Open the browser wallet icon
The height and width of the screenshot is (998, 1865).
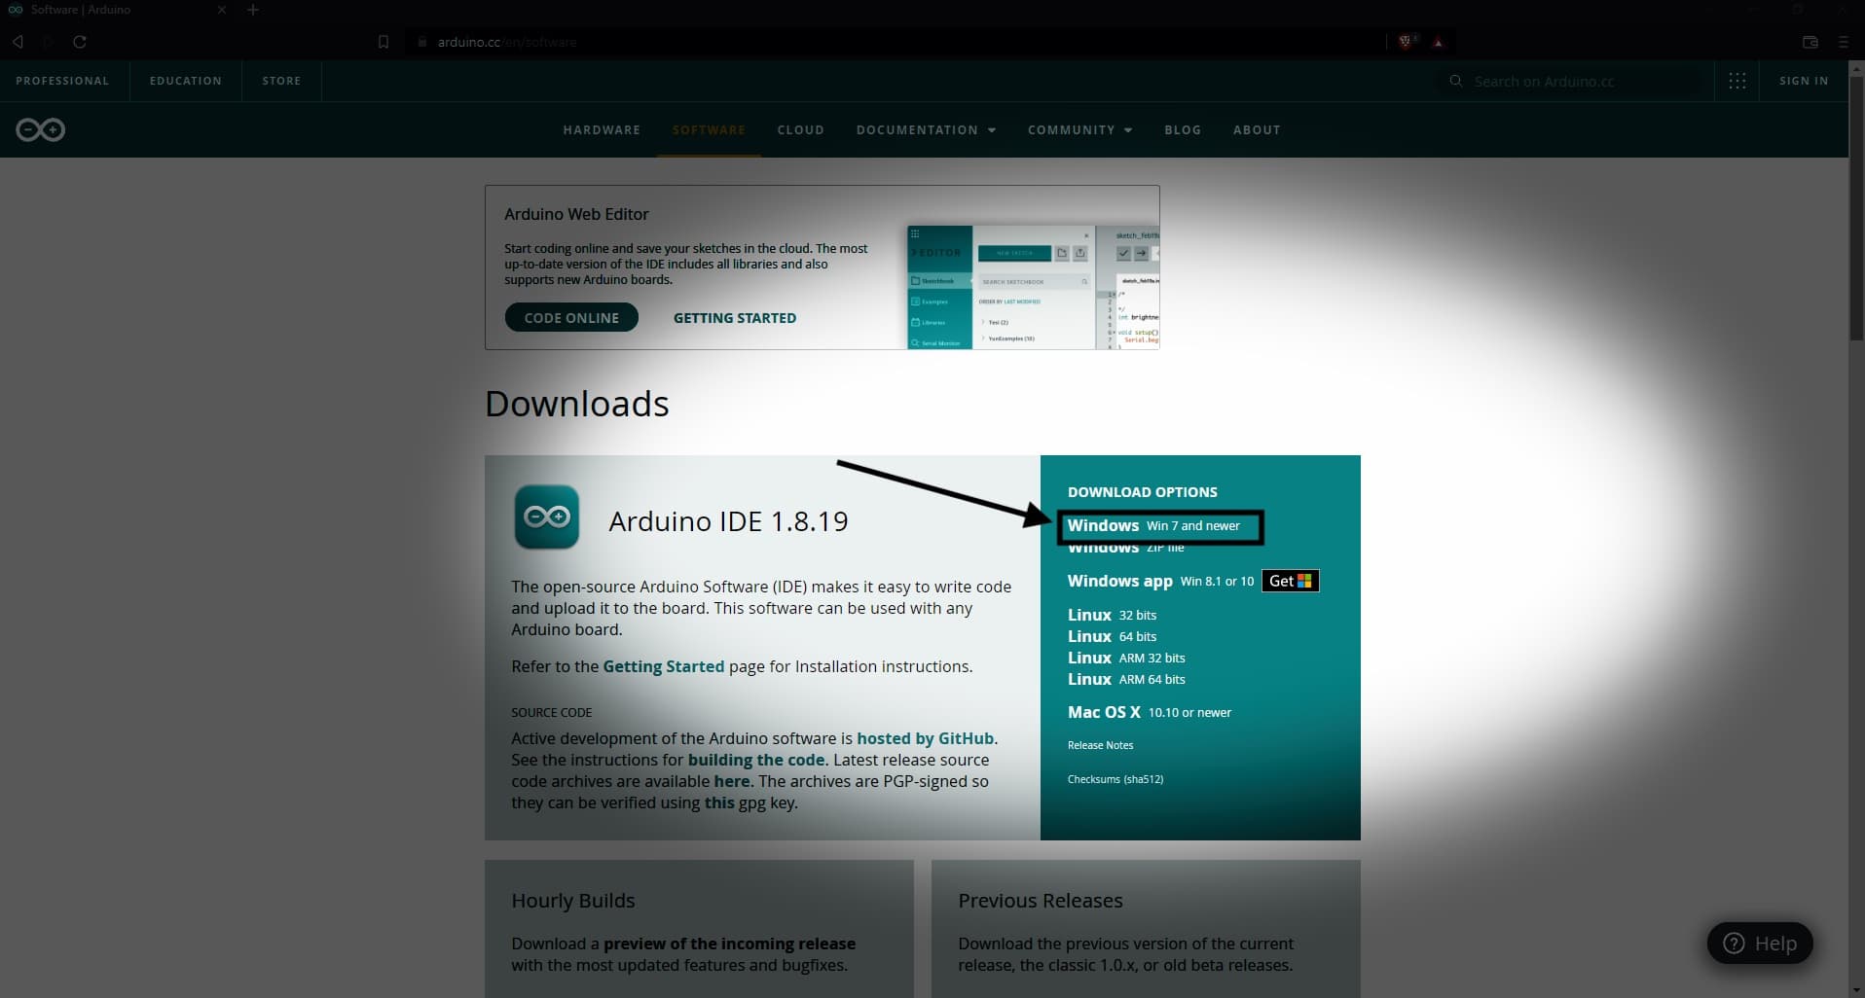[x=1810, y=42]
